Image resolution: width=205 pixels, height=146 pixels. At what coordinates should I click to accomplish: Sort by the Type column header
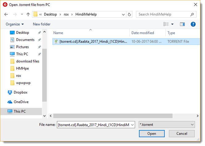171,33
